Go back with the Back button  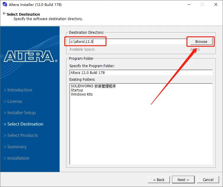159,180
